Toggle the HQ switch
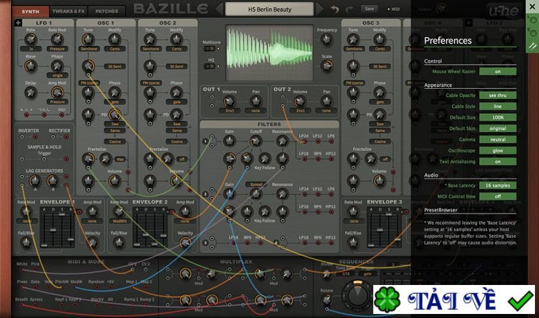 click(210, 66)
